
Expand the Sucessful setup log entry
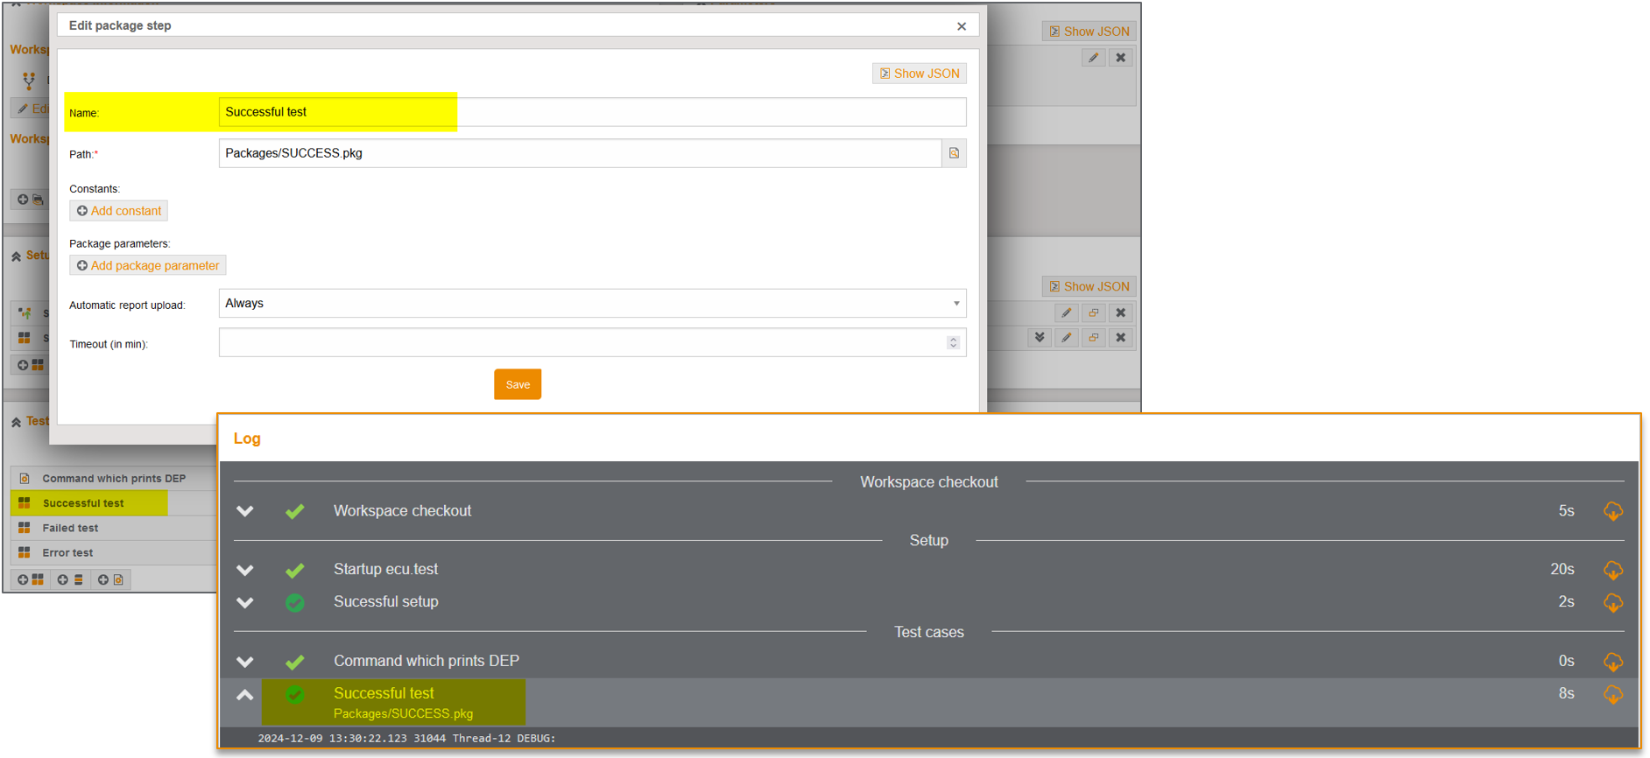coord(245,602)
